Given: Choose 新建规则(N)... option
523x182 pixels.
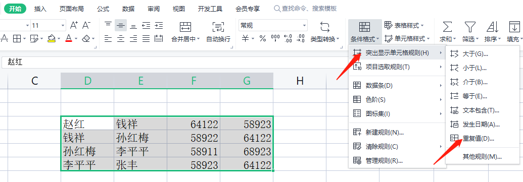Looking at the screenshot, I should tap(397, 133).
